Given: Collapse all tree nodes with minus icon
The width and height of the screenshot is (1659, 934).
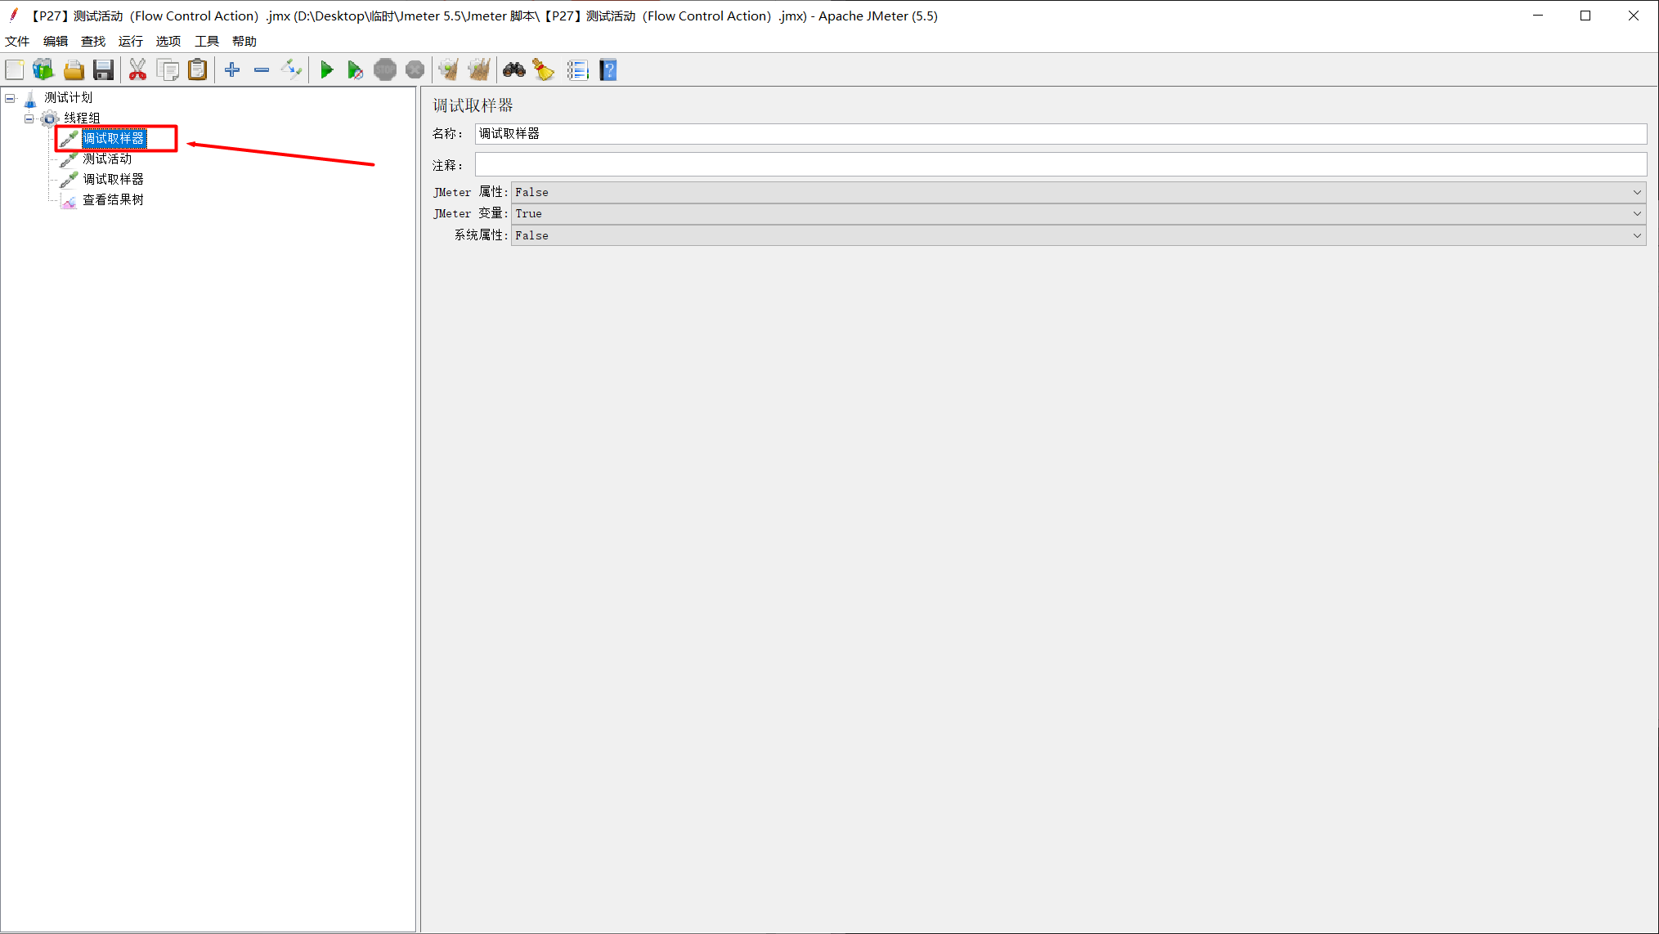Looking at the screenshot, I should 262,69.
